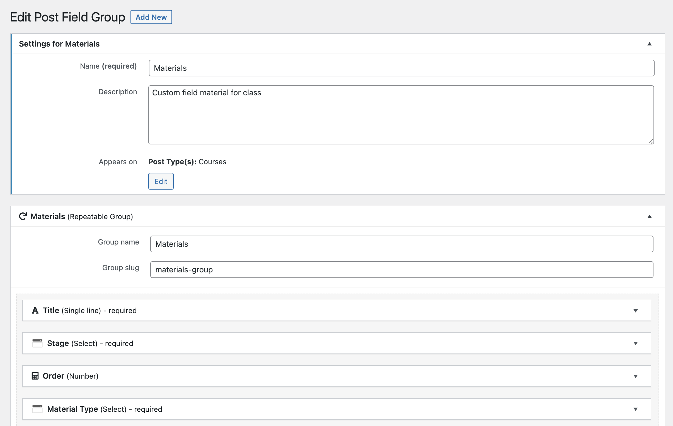The height and width of the screenshot is (426, 673).
Task: Expand the Stage field options
Action: pos(636,343)
